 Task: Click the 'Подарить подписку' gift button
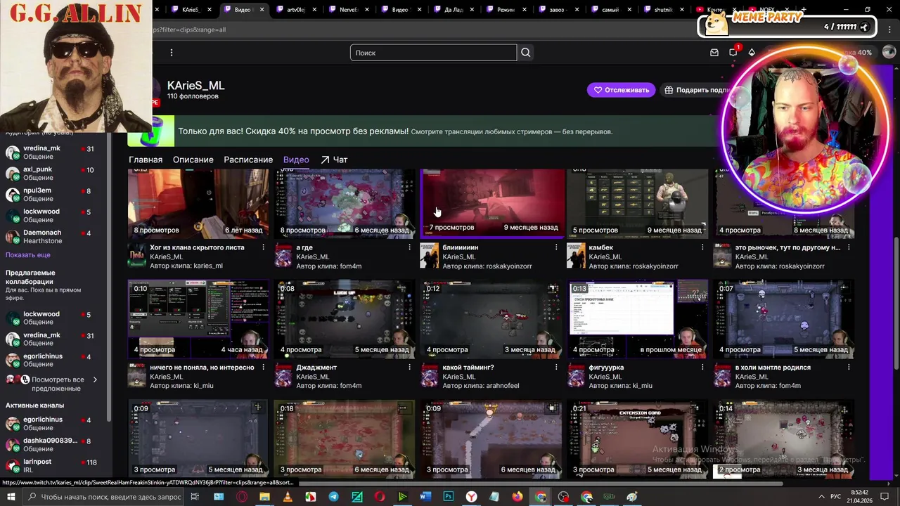[x=696, y=90]
